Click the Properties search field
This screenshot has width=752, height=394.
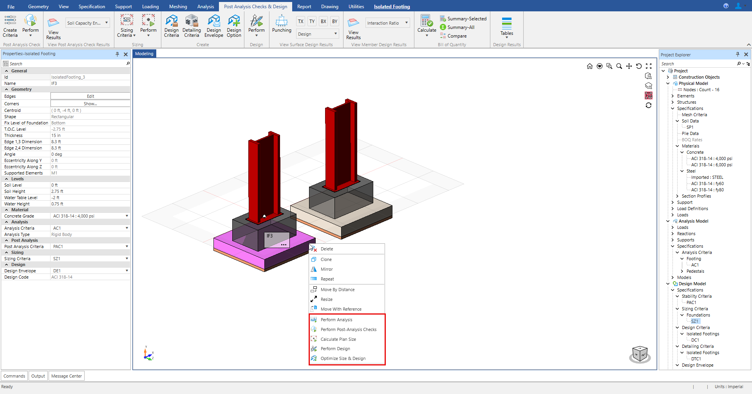click(67, 64)
